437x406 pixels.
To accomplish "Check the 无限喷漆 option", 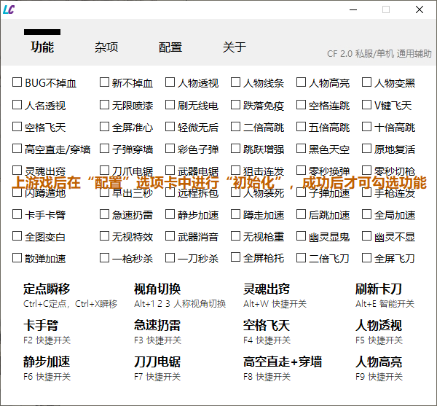I will (x=105, y=105).
